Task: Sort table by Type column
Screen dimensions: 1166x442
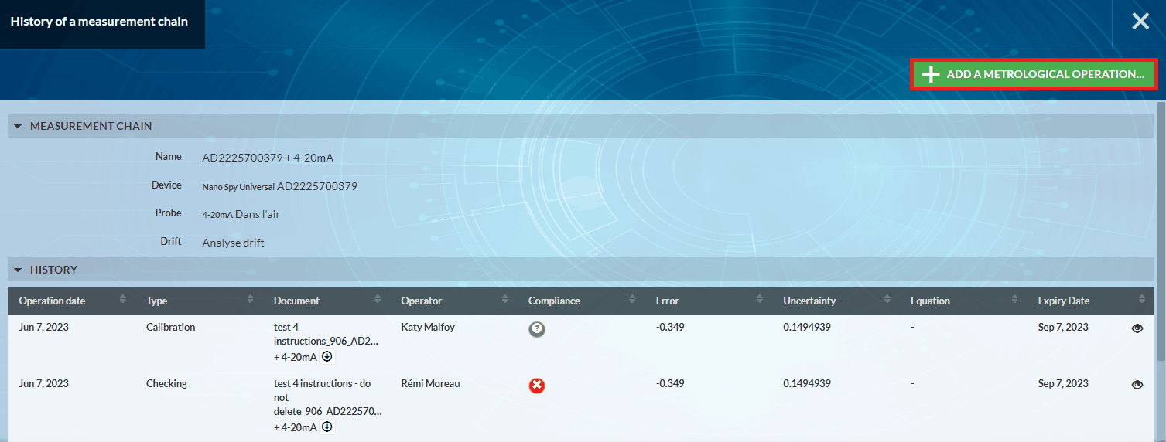Action: pos(250,301)
